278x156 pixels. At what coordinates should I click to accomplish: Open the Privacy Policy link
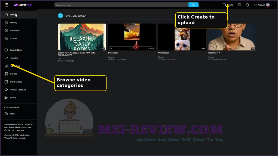[x=15, y=127]
